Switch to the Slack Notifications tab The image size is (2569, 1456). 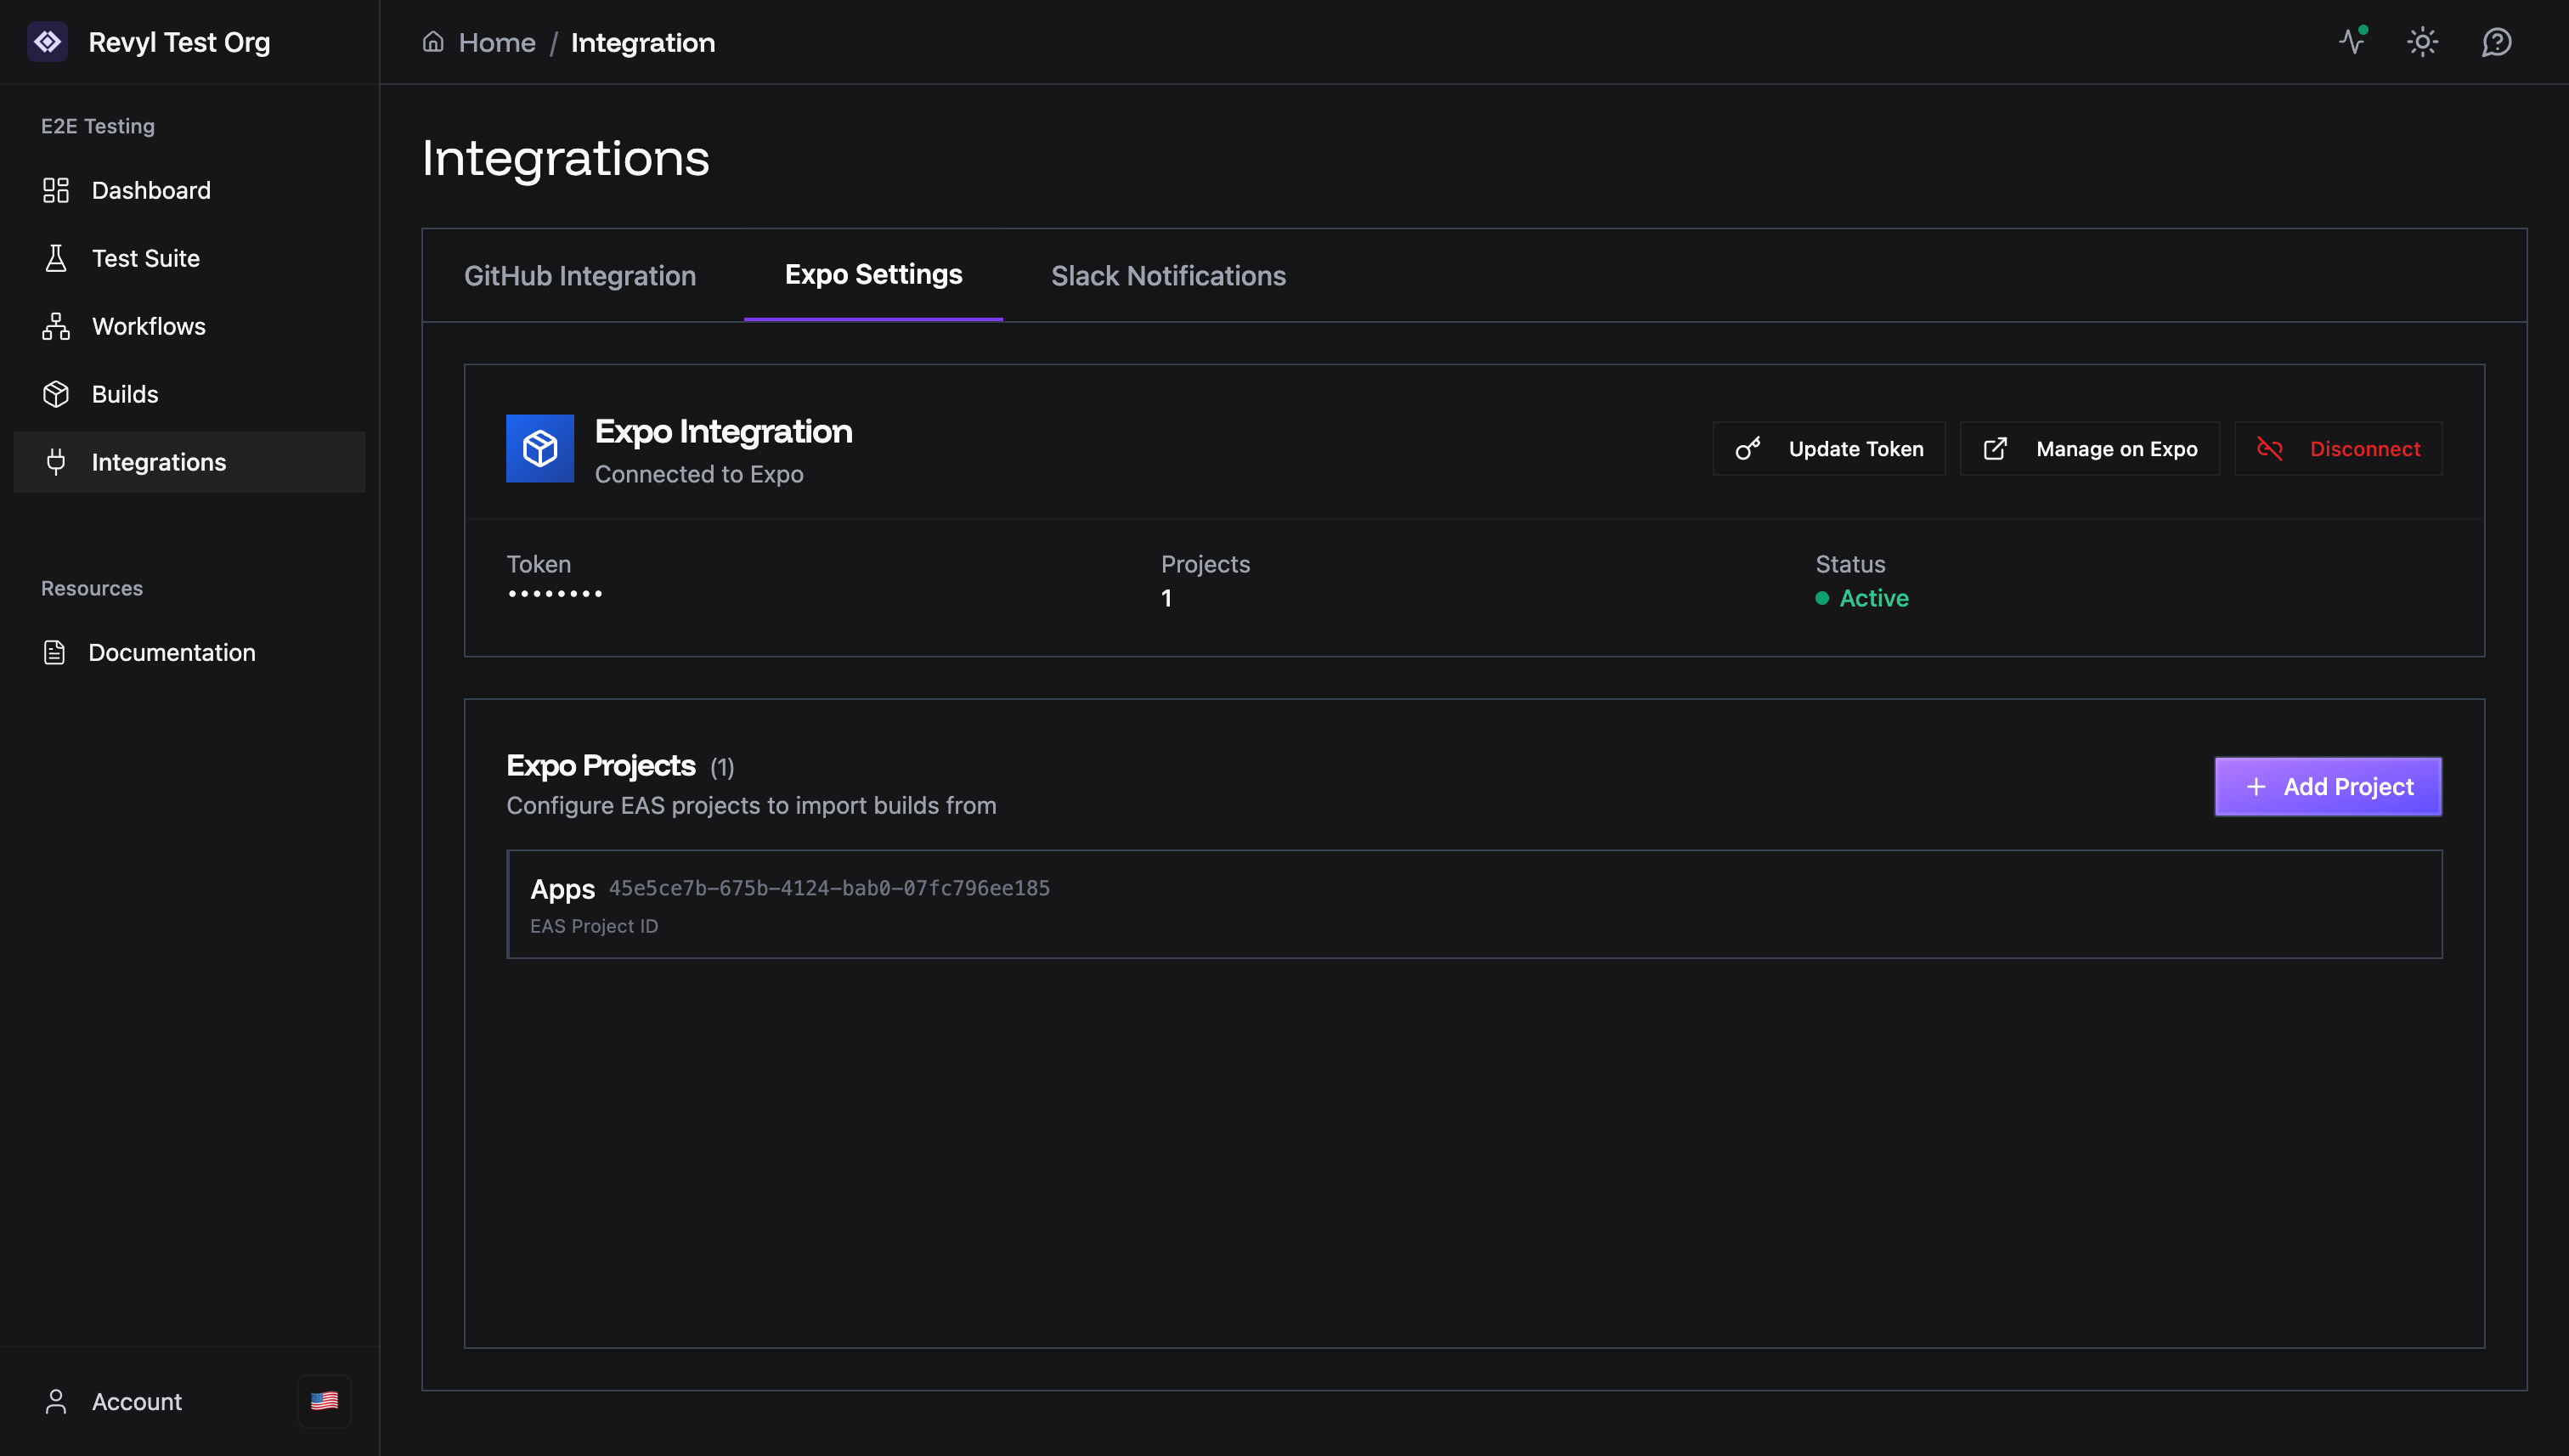[1168, 276]
